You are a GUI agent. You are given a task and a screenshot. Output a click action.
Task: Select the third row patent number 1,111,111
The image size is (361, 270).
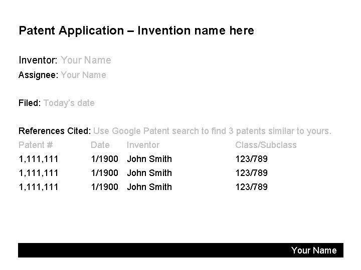click(x=39, y=187)
